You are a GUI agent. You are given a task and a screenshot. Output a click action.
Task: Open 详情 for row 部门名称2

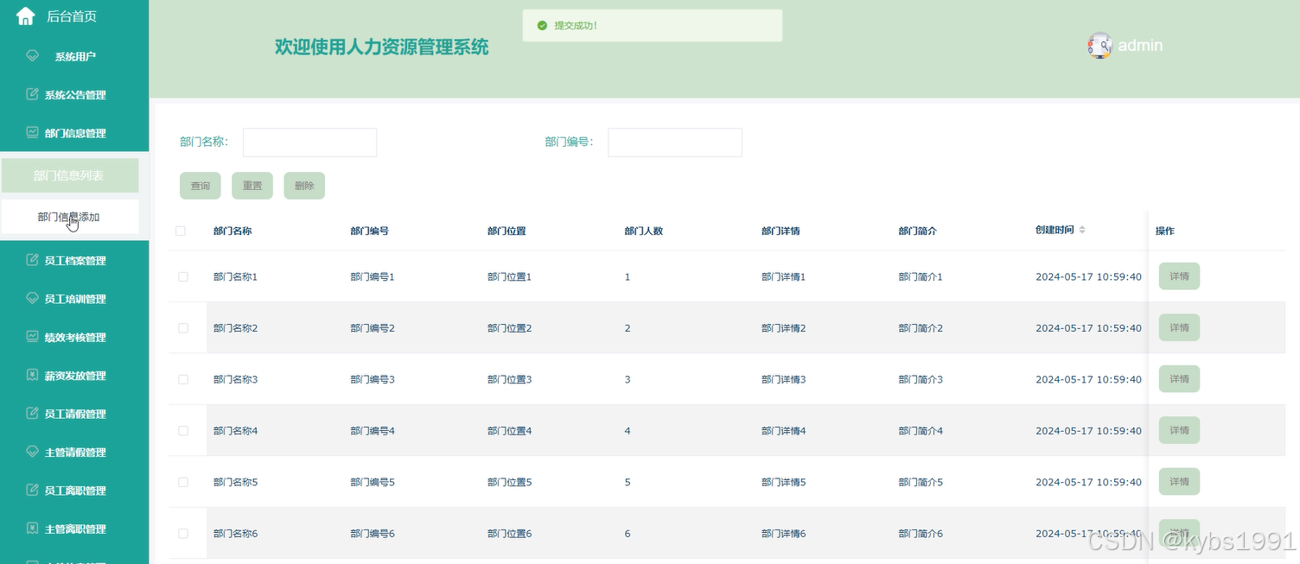tap(1179, 327)
